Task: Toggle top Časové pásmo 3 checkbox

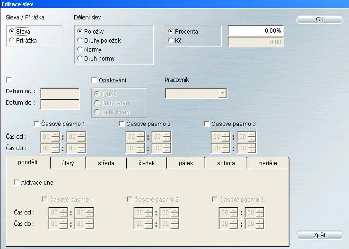Action: point(207,124)
